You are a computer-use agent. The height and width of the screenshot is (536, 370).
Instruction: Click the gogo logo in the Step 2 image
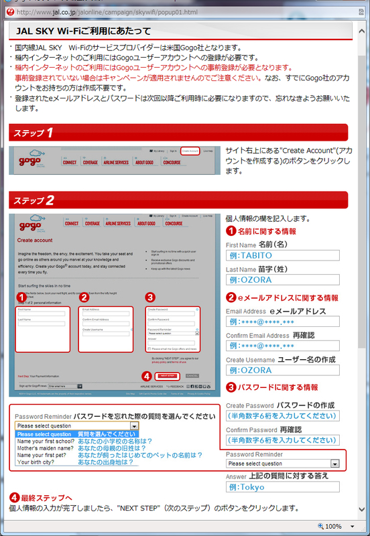[x=31, y=224]
